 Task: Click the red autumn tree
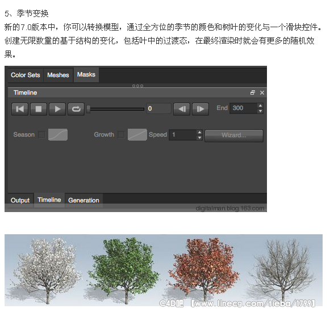pos(204,270)
